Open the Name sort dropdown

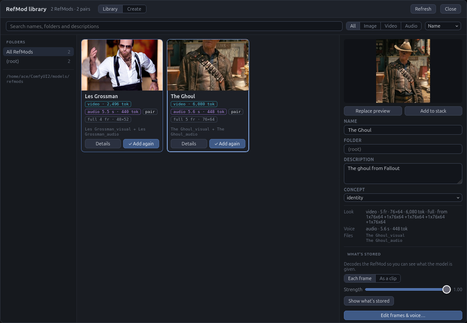(442, 26)
